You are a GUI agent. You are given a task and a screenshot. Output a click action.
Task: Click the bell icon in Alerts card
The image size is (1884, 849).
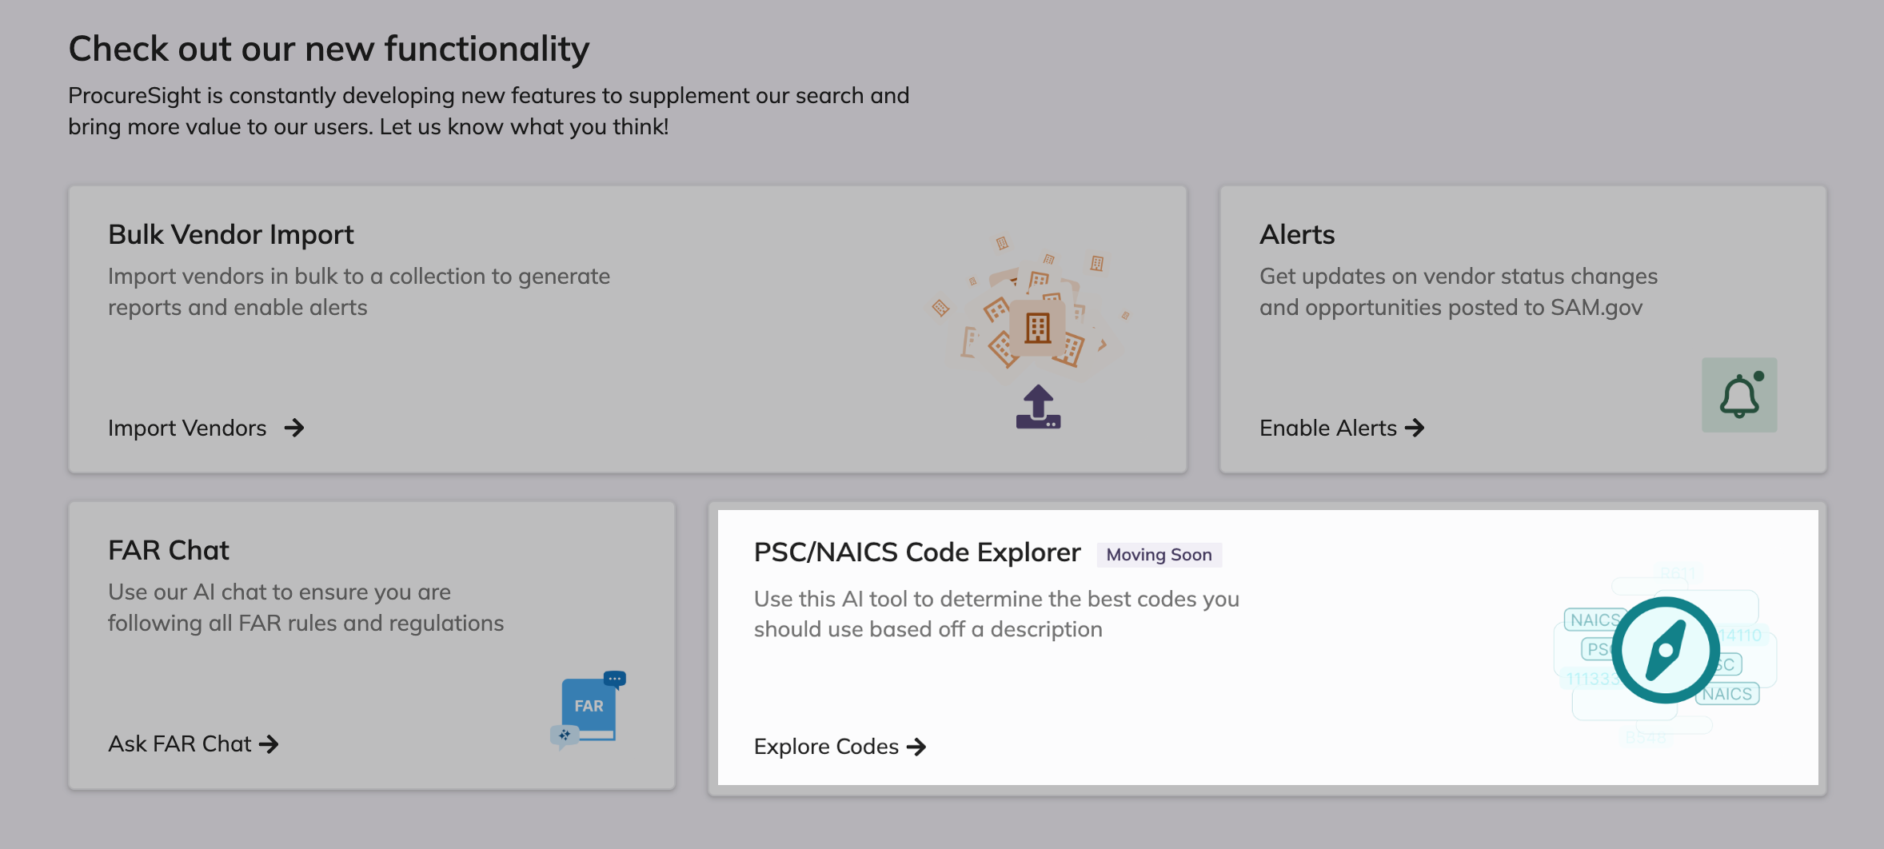click(1739, 395)
